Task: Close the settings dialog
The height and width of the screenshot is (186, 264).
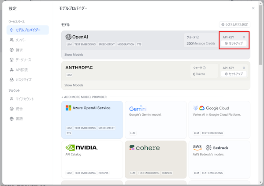Action: [253, 8]
